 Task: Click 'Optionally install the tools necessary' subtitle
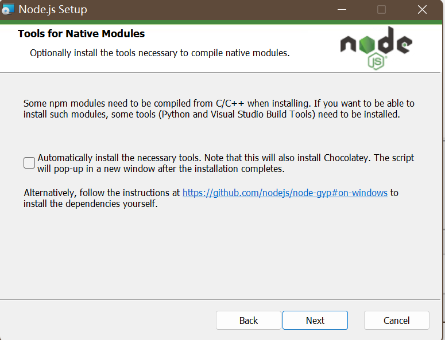coord(160,53)
